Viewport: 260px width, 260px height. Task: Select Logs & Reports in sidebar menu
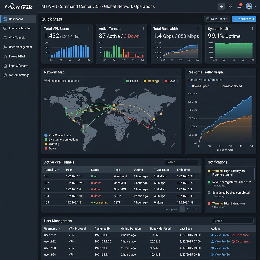tap(18, 66)
